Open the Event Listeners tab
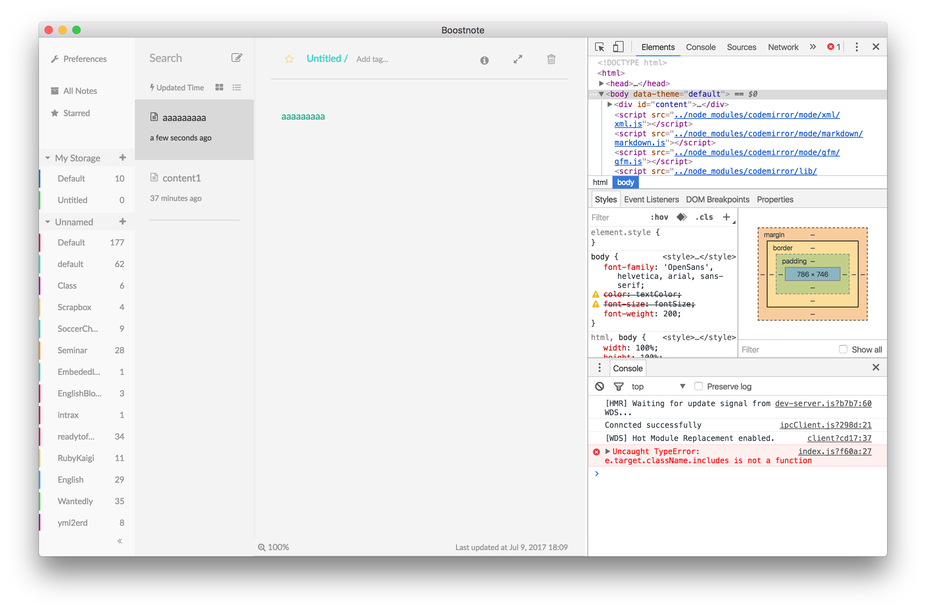 (651, 200)
